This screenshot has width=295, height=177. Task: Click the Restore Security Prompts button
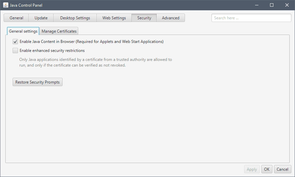38,82
